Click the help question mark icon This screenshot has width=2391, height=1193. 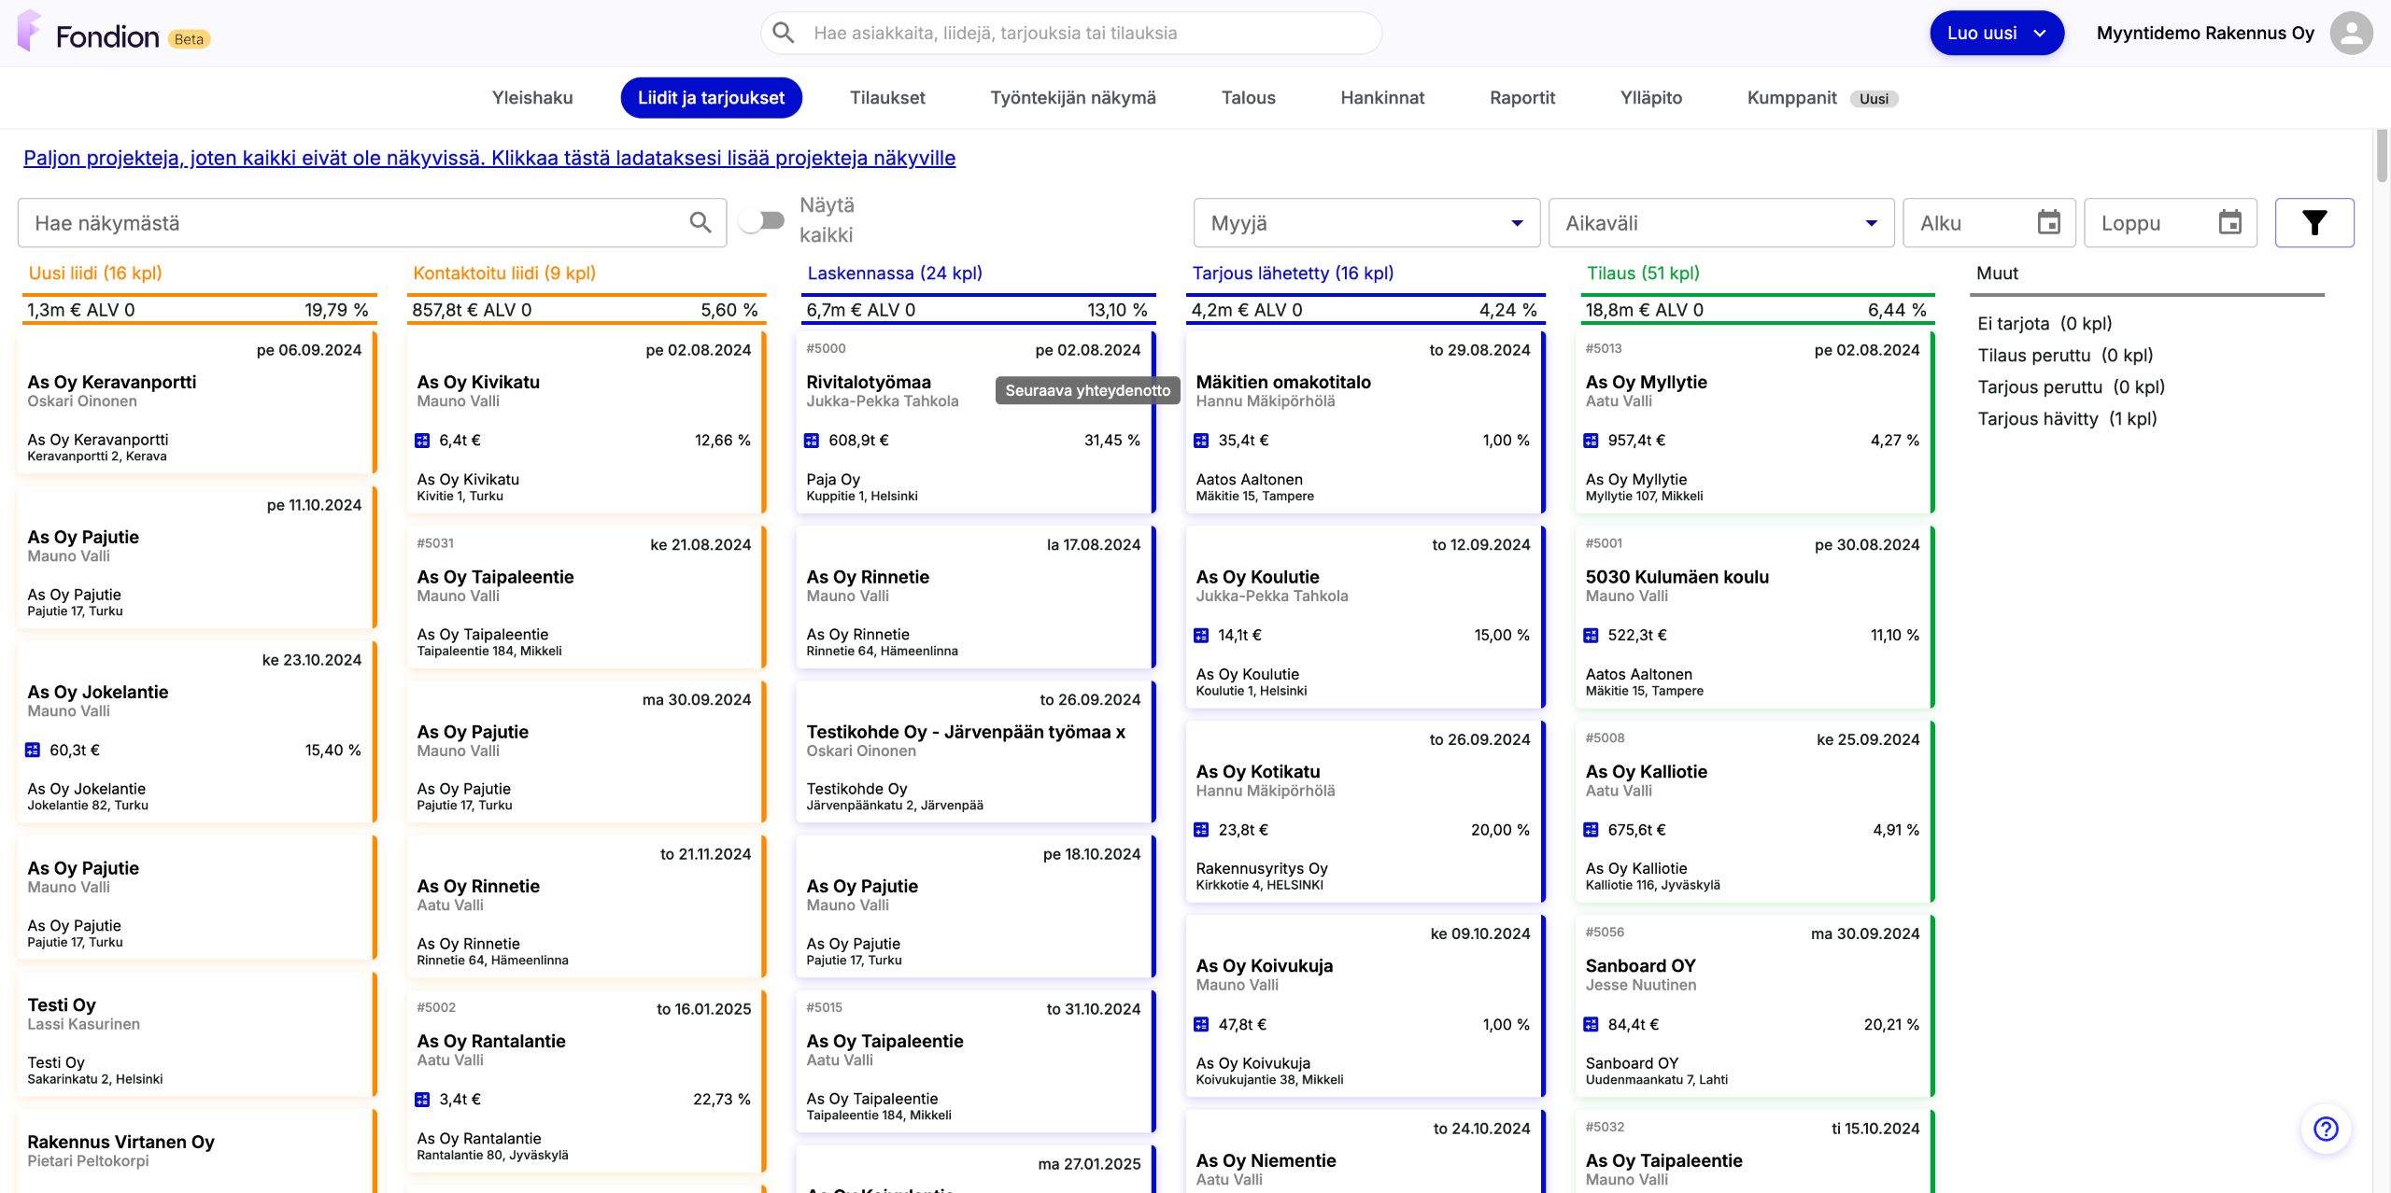click(2325, 1129)
